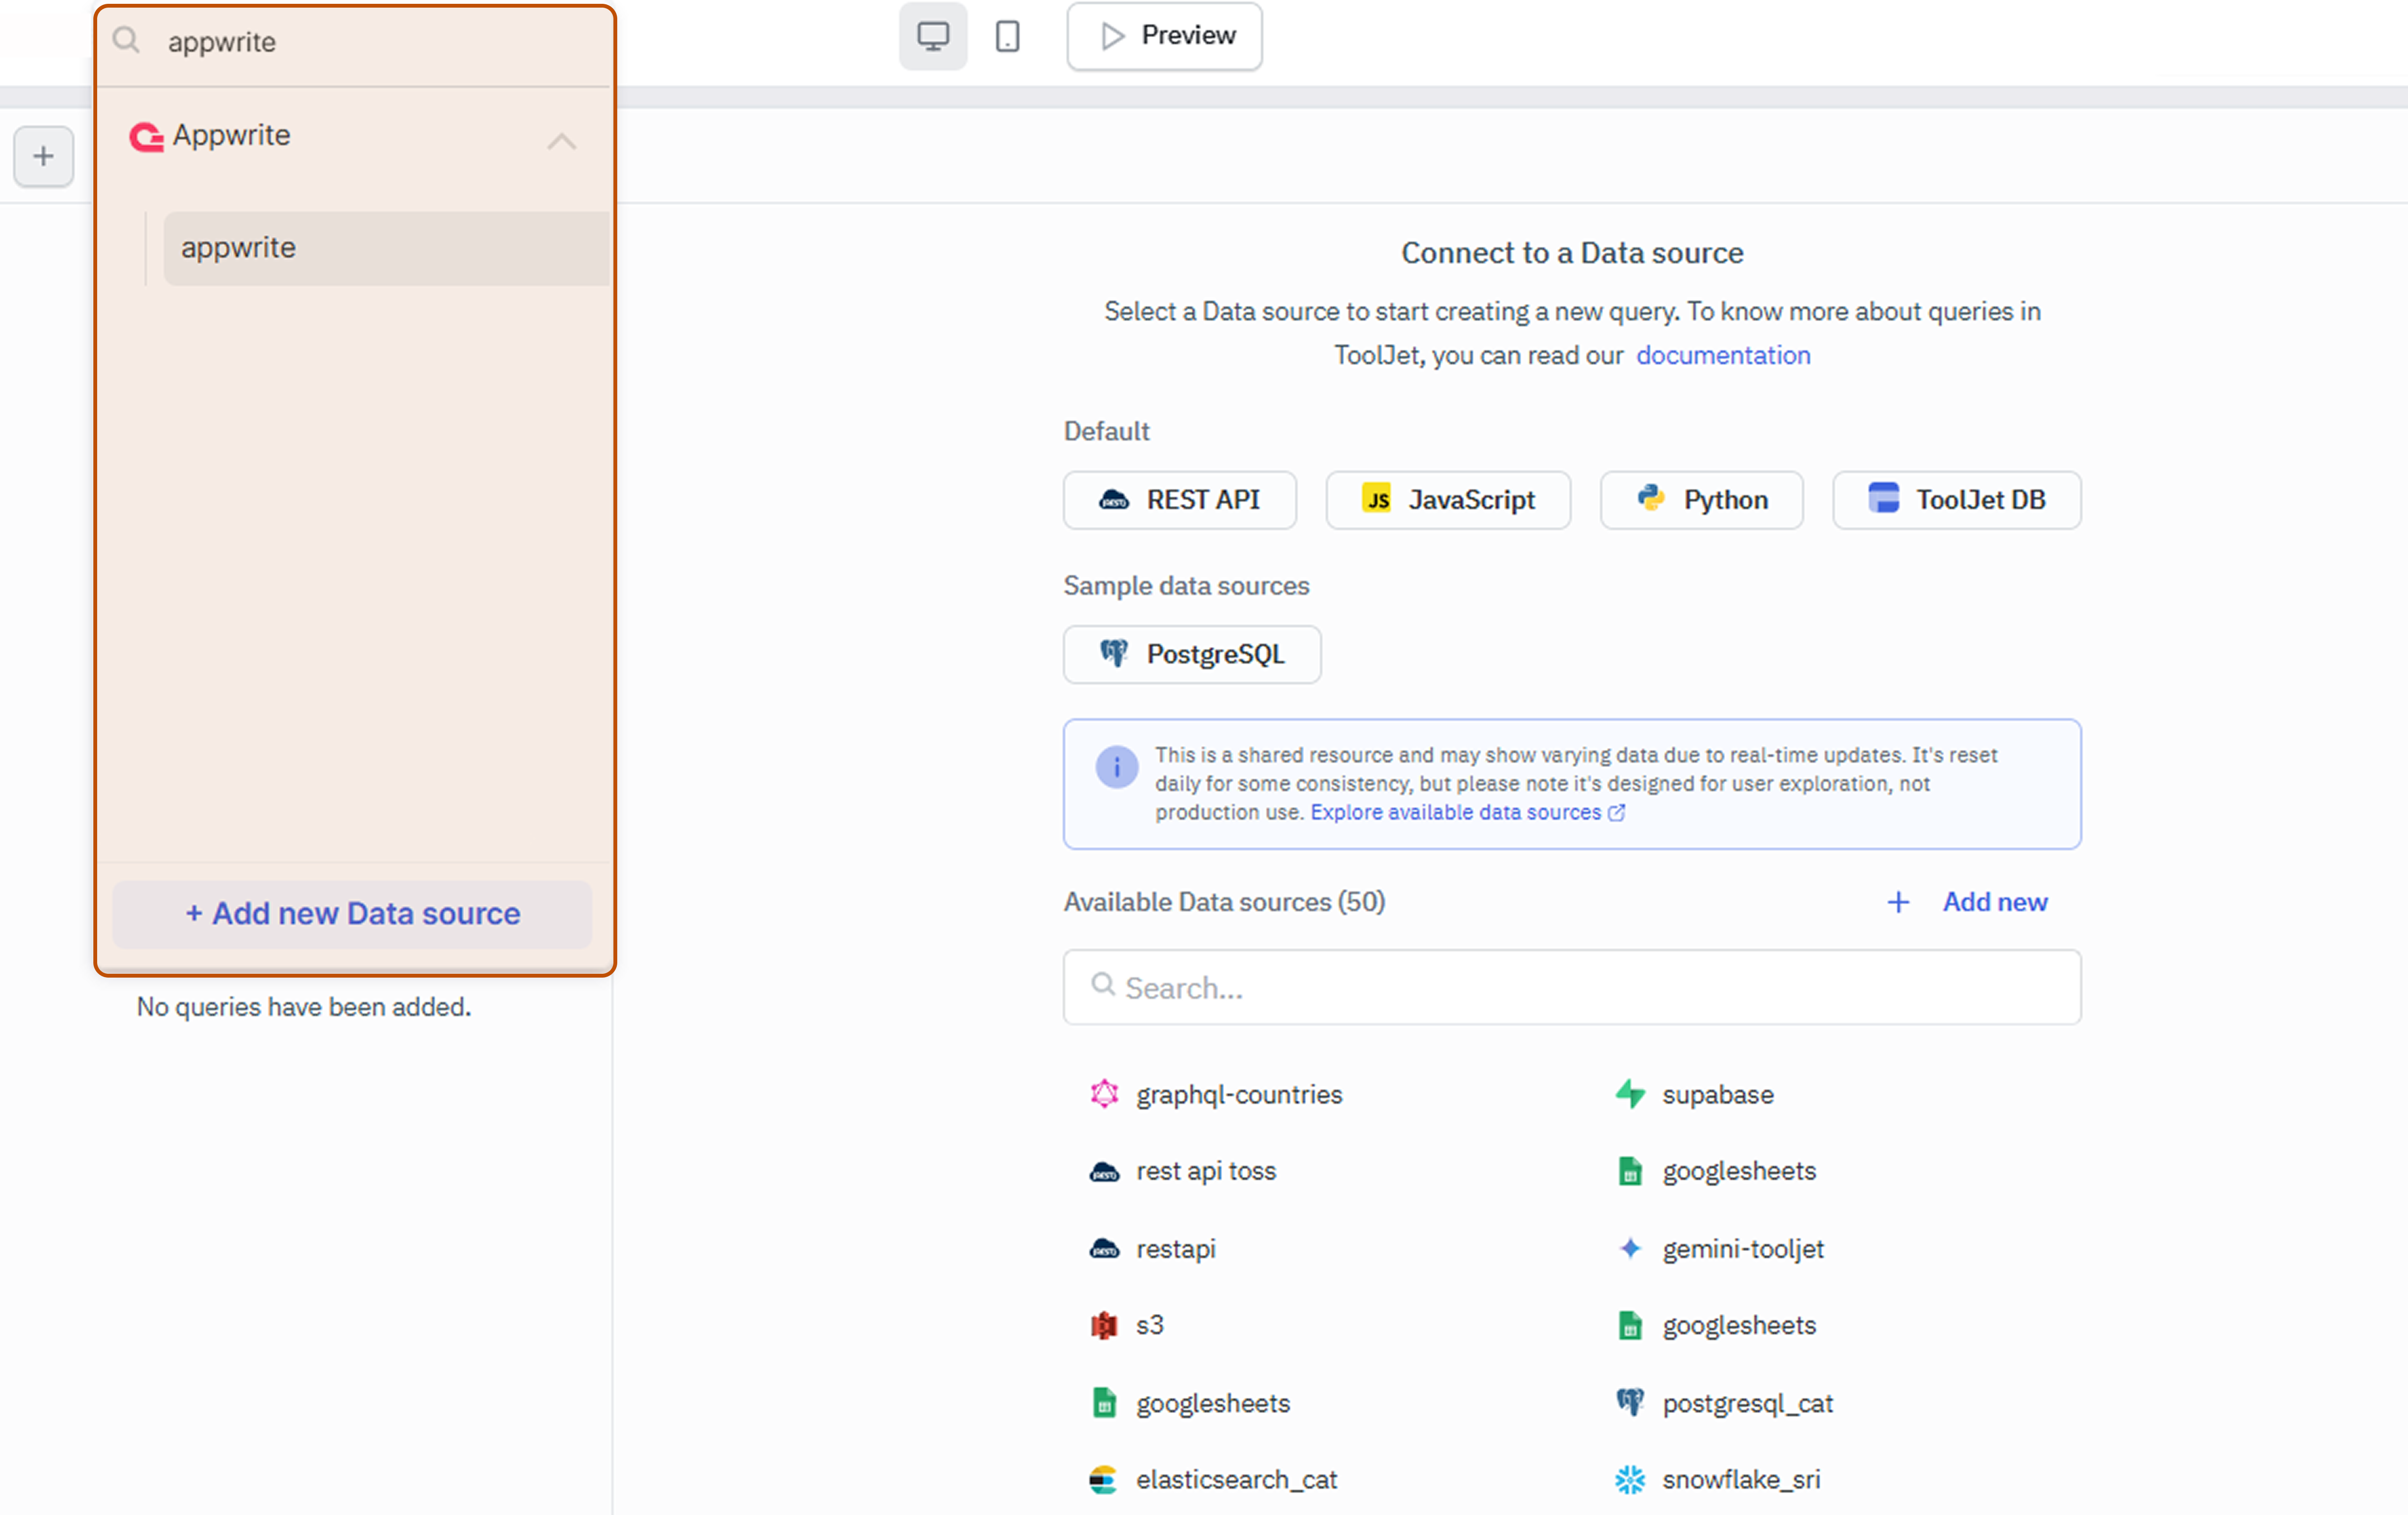The width and height of the screenshot is (2408, 1515).
Task: Select the supabase data source
Action: (x=1716, y=1094)
